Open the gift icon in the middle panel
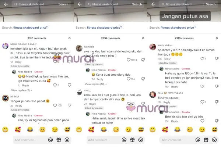The width and height of the screenshot is (221, 147). click(132, 140)
